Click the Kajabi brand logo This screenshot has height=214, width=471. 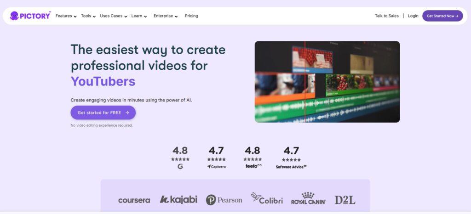click(178, 199)
